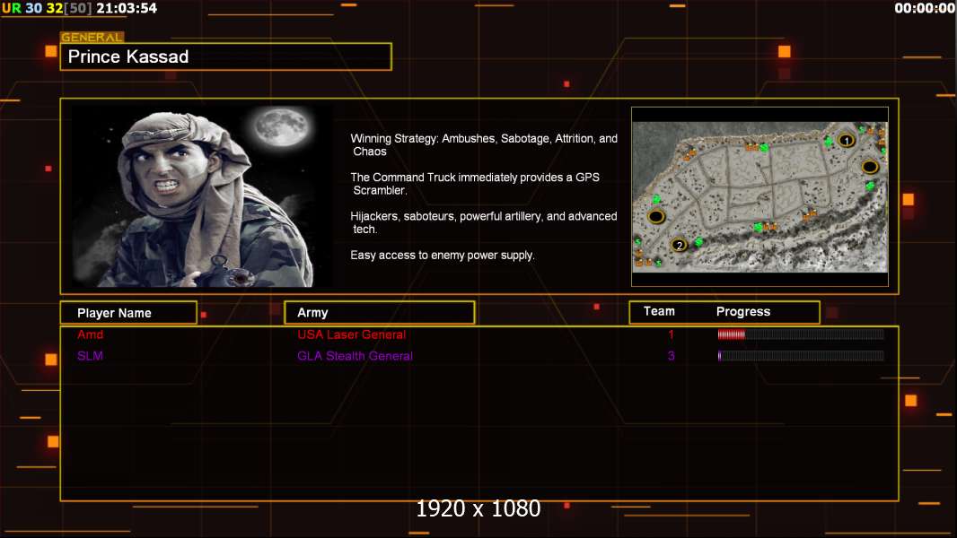957x538 pixels.
Task: Click SLM's purple loading progress bar
Action: coord(801,356)
